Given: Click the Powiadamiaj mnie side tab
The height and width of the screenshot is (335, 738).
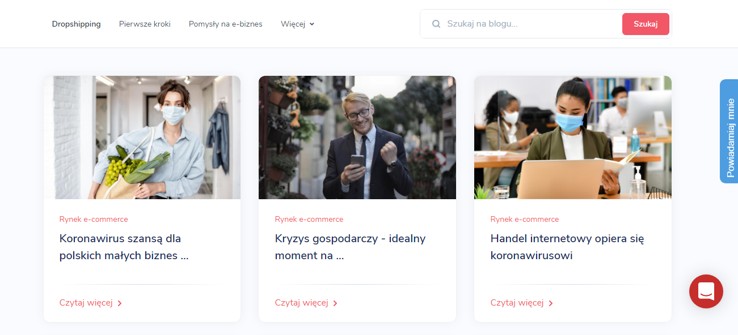Looking at the screenshot, I should (729, 131).
